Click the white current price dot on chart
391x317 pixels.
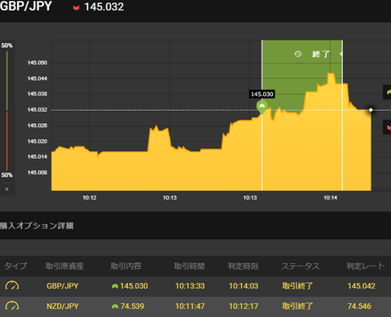click(x=371, y=110)
